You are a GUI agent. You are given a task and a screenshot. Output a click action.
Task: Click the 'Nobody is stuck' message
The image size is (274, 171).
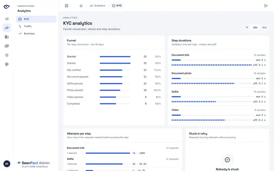pyautogui.click(x=227, y=169)
